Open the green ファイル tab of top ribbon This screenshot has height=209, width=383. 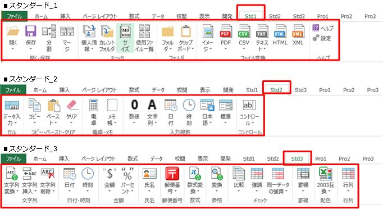point(15,16)
